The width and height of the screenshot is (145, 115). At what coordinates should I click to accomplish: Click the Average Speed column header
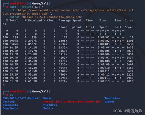(x=70, y=20)
